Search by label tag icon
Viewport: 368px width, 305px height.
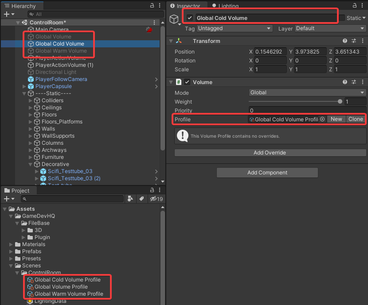(x=141, y=199)
